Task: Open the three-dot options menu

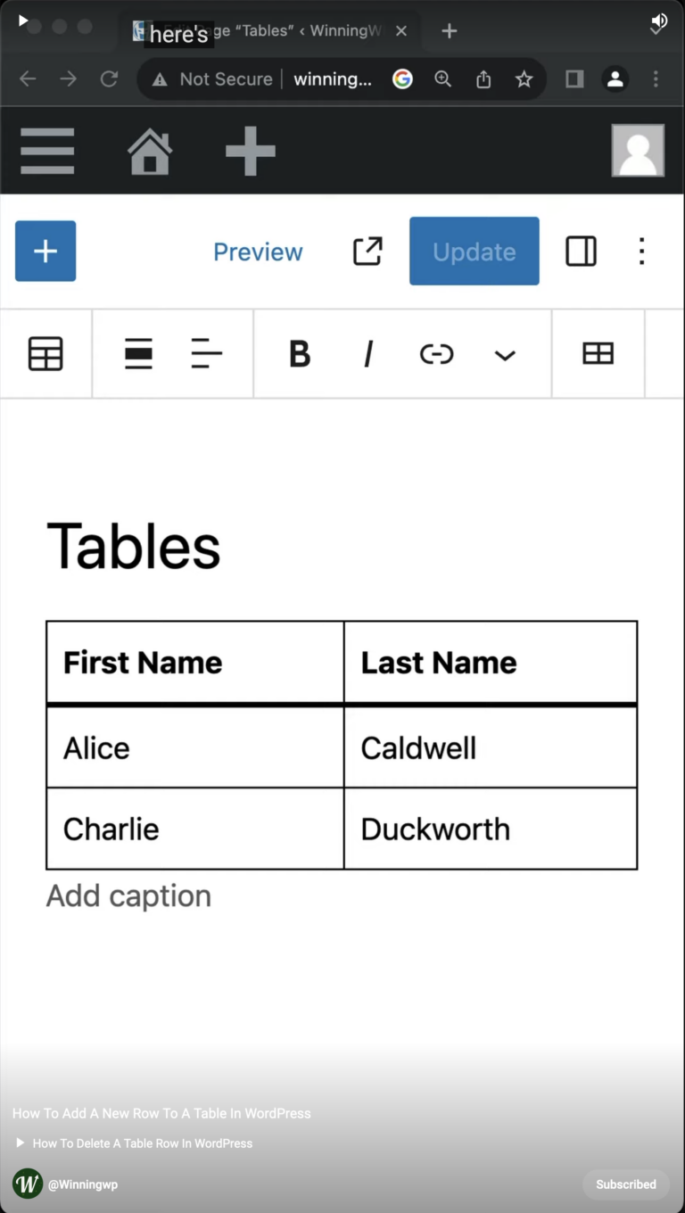Action: pyautogui.click(x=641, y=252)
